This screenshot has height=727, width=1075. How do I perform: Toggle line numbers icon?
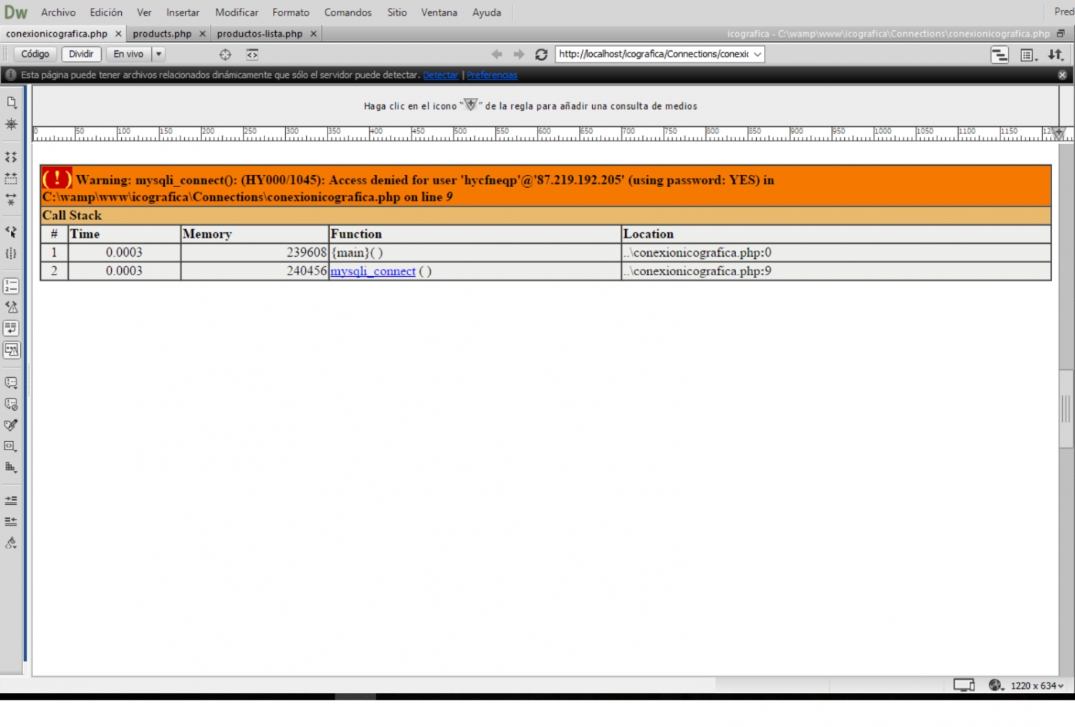point(11,286)
